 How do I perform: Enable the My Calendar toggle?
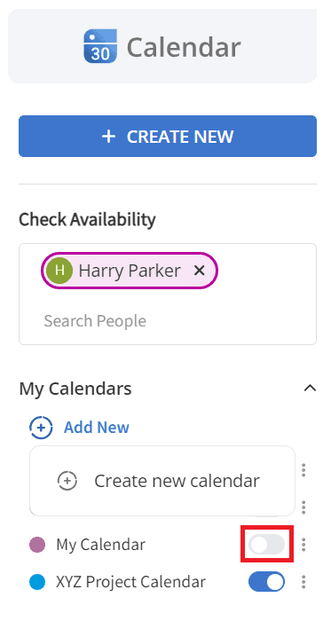pos(266,545)
